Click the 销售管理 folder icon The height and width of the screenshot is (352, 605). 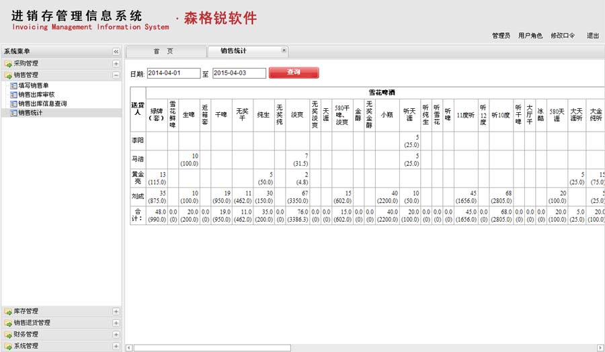(8, 75)
